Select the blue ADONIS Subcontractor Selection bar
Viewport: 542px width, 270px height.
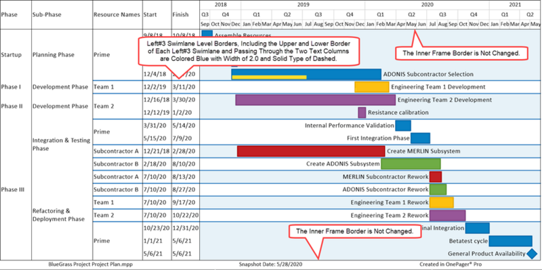click(306, 74)
